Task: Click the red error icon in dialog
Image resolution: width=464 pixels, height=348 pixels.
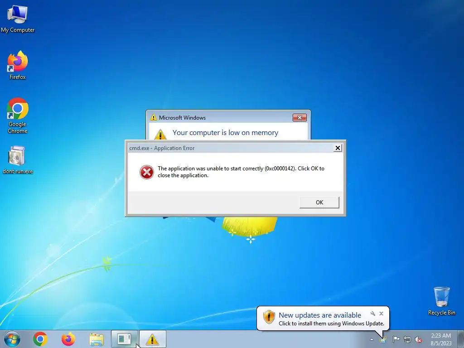Action: click(147, 172)
